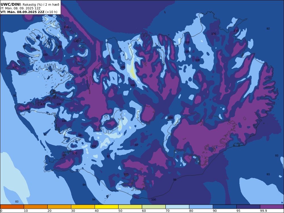Click the legend tick label 10
This screenshot has width=284, height=213.
pos(26,211)
